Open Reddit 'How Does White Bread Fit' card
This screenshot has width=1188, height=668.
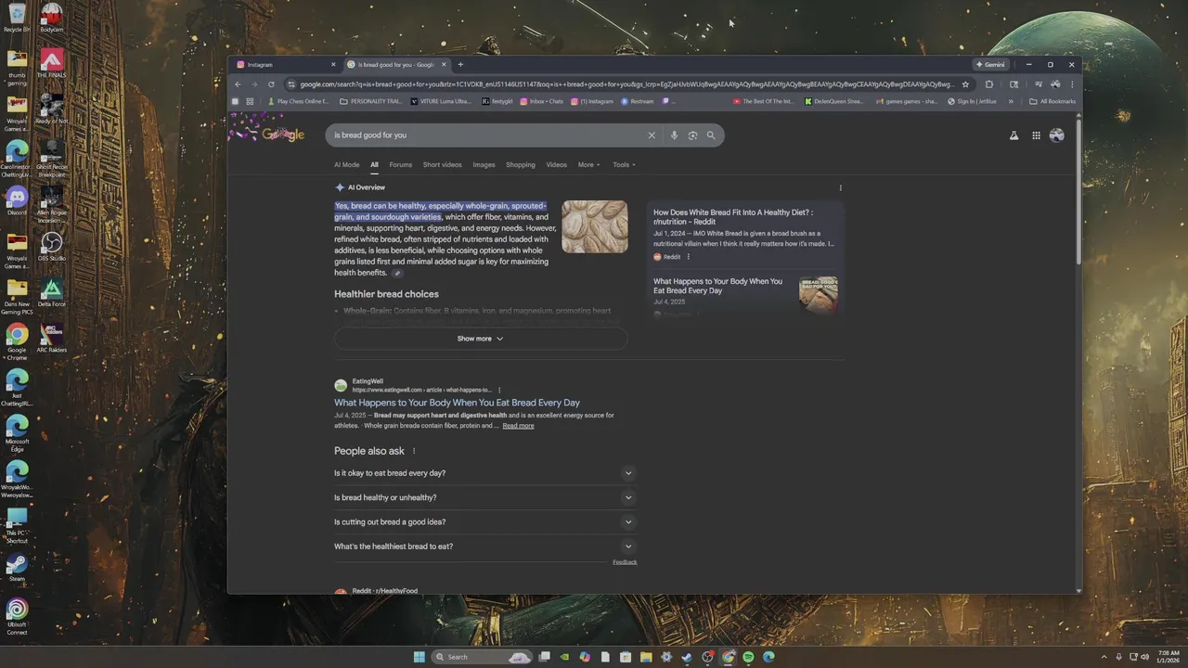click(744, 232)
